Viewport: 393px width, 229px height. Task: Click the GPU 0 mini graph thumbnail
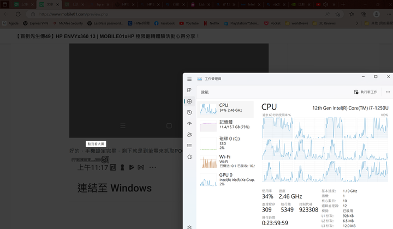[208, 180]
